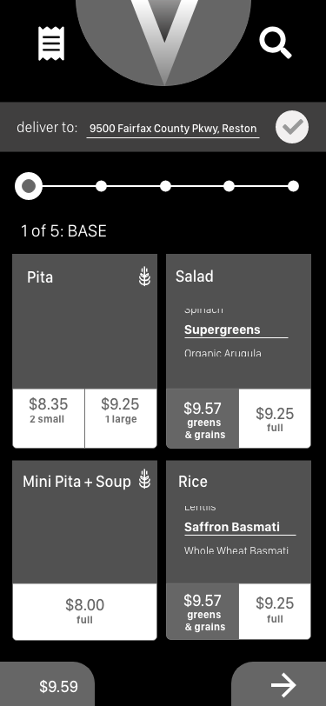Open the receipt order icon
326x706 pixels.
[51, 43]
